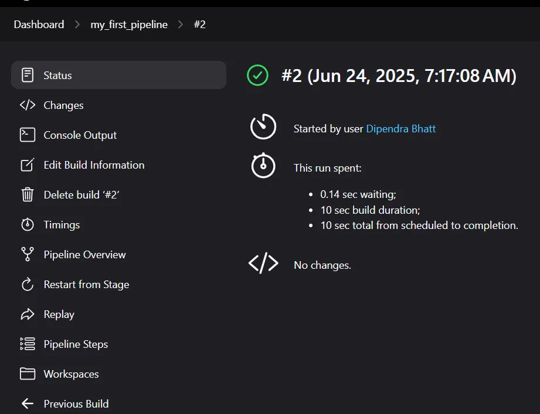Click the Changes code-brackets icon in sidebar

pyautogui.click(x=28, y=105)
